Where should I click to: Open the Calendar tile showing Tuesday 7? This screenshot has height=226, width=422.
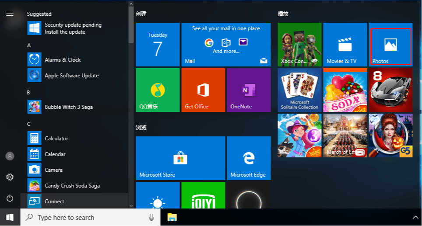click(x=158, y=45)
